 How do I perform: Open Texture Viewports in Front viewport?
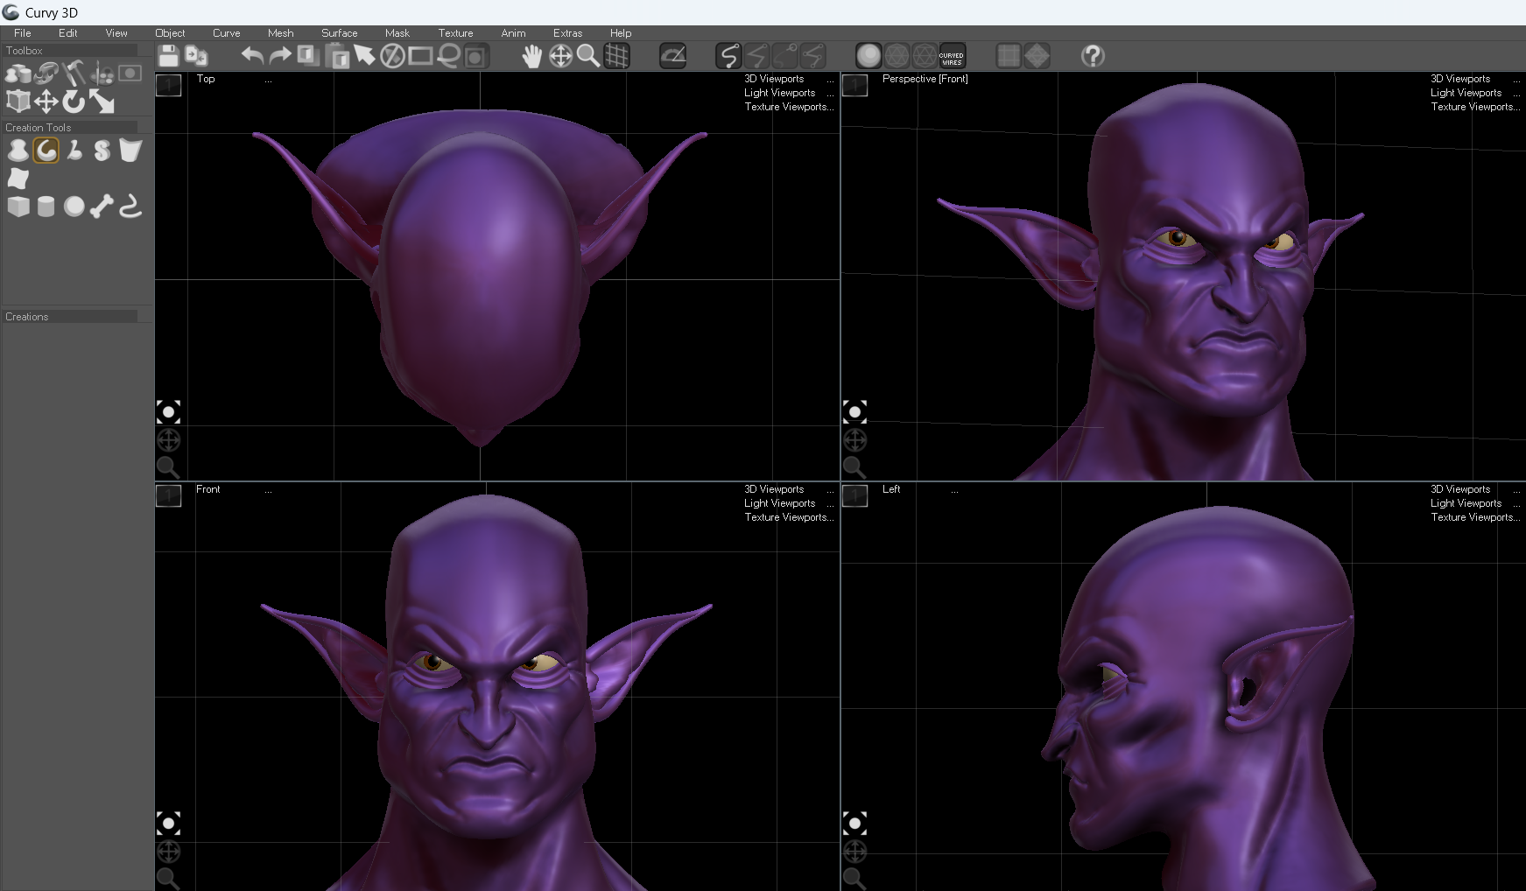(789, 517)
